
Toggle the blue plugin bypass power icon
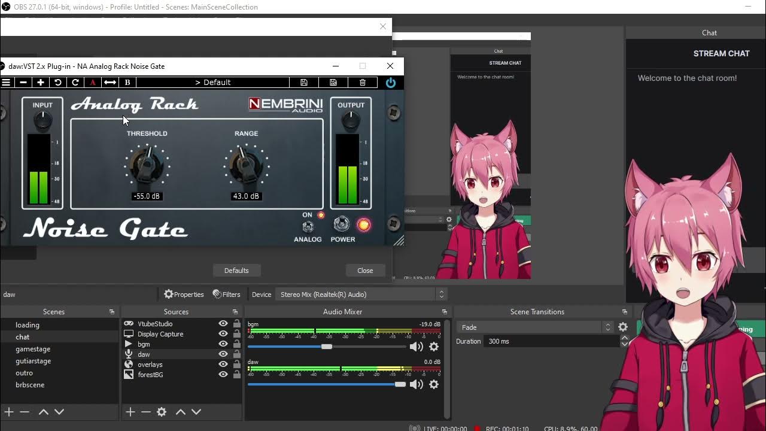pyautogui.click(x=391, y=83)
